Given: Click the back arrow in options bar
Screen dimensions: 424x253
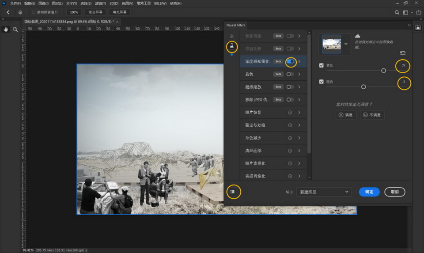Looking at the screenshot, I should [8, 12].
